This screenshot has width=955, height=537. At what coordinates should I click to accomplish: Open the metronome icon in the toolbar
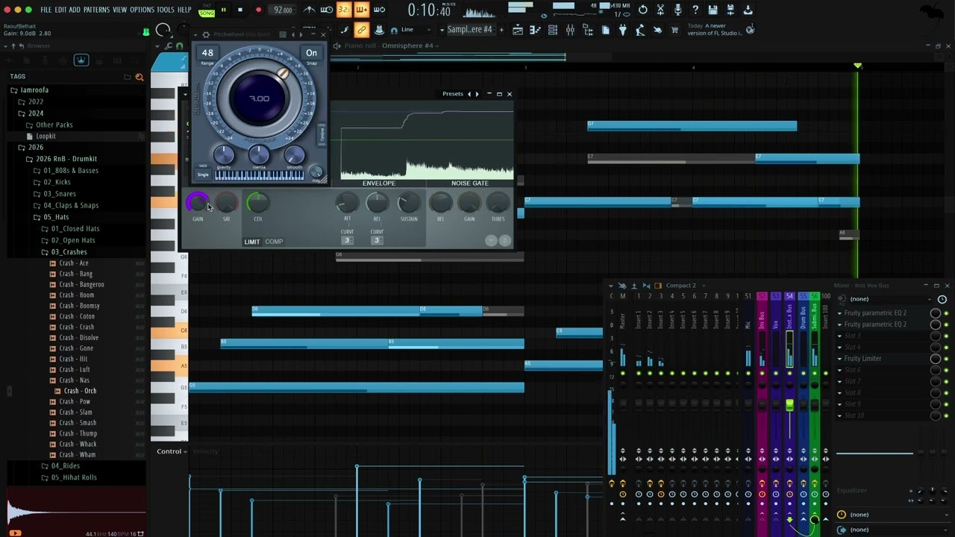(310, 10)
